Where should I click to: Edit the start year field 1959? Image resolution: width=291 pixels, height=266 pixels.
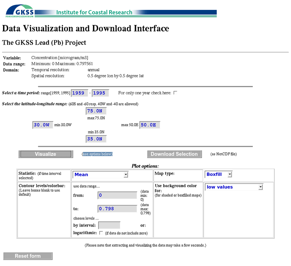click(x=80, y=93)
